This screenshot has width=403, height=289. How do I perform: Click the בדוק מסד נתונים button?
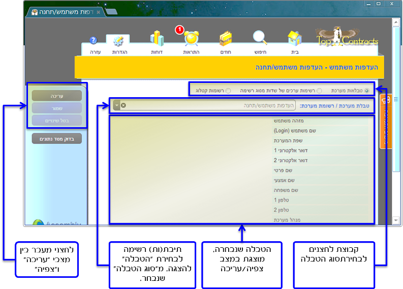click(57, 139)
